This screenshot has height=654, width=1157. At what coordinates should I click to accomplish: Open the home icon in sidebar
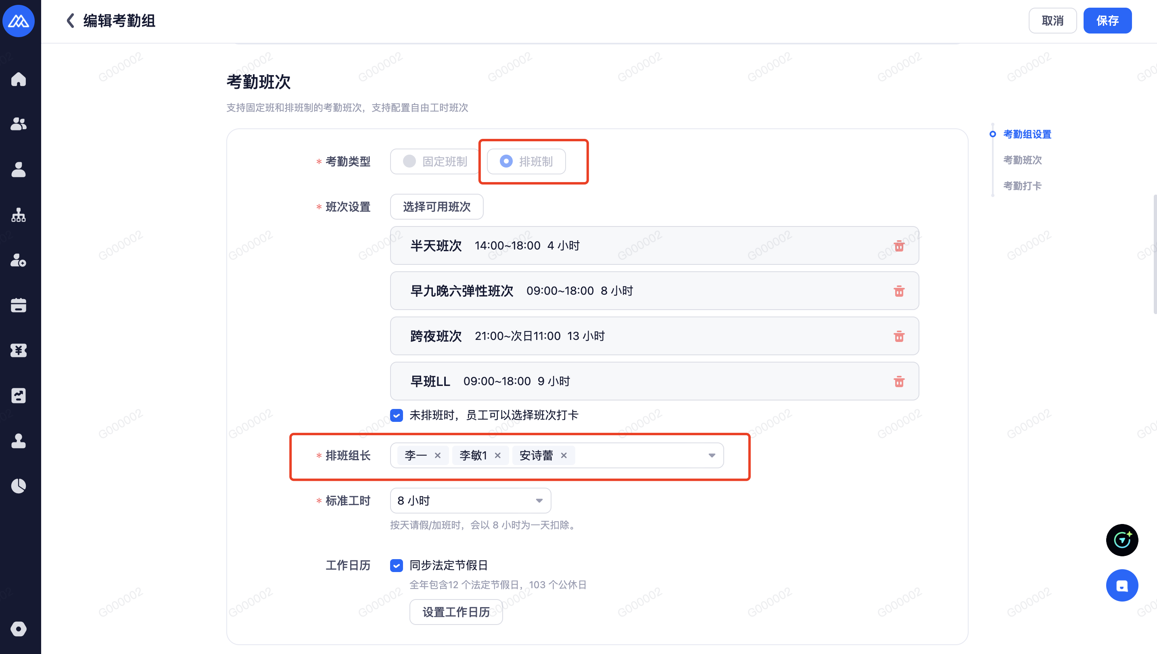click(x=19, y=79)
